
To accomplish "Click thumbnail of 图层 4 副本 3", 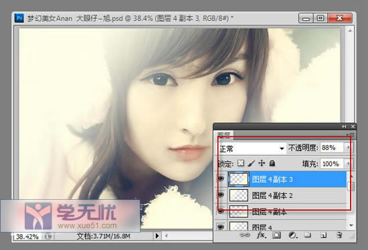I will (239, 179).
